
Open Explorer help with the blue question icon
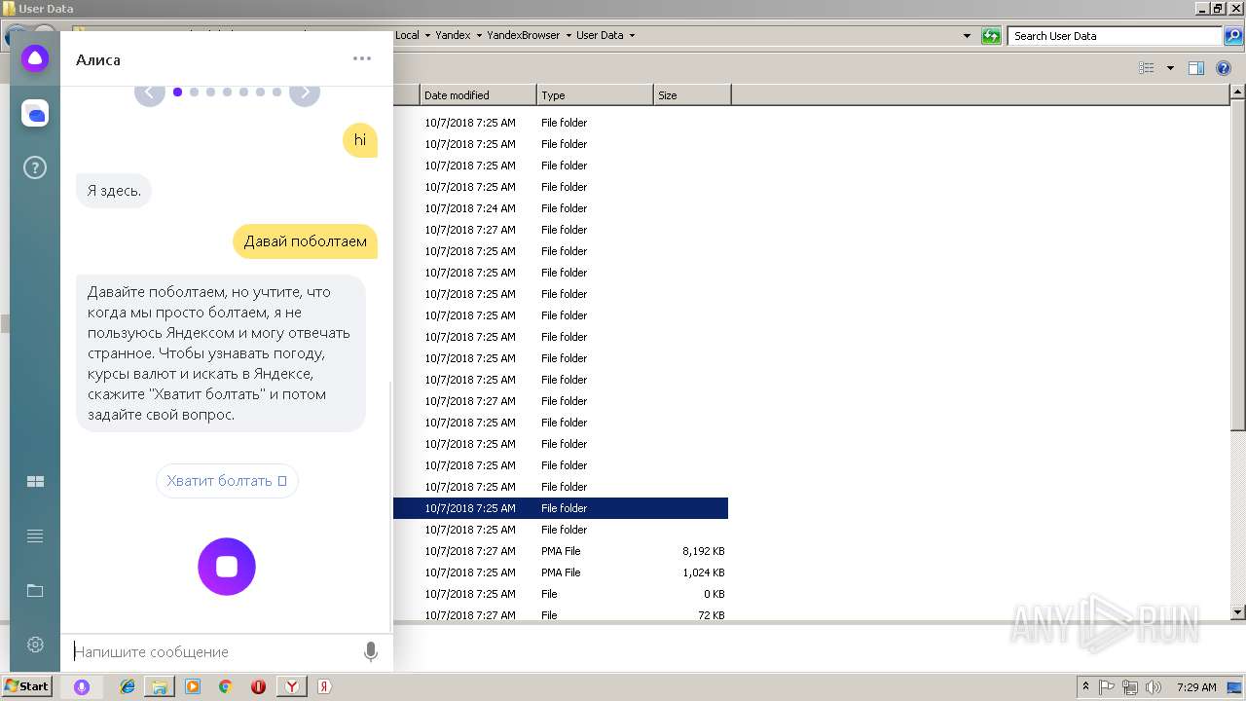point(1224,68)
